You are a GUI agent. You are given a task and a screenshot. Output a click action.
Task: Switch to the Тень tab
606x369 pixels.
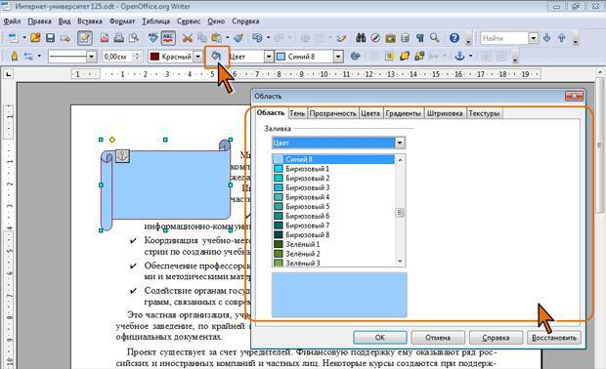(297, 113)
